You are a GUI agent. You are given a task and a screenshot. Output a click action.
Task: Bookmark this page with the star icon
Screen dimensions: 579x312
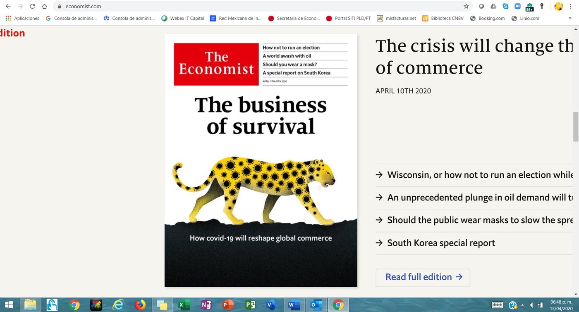click(466, 6)
